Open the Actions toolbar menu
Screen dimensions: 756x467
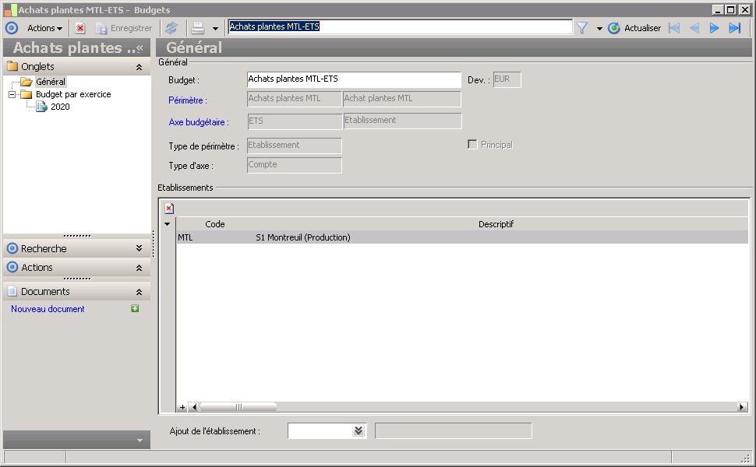45,28
